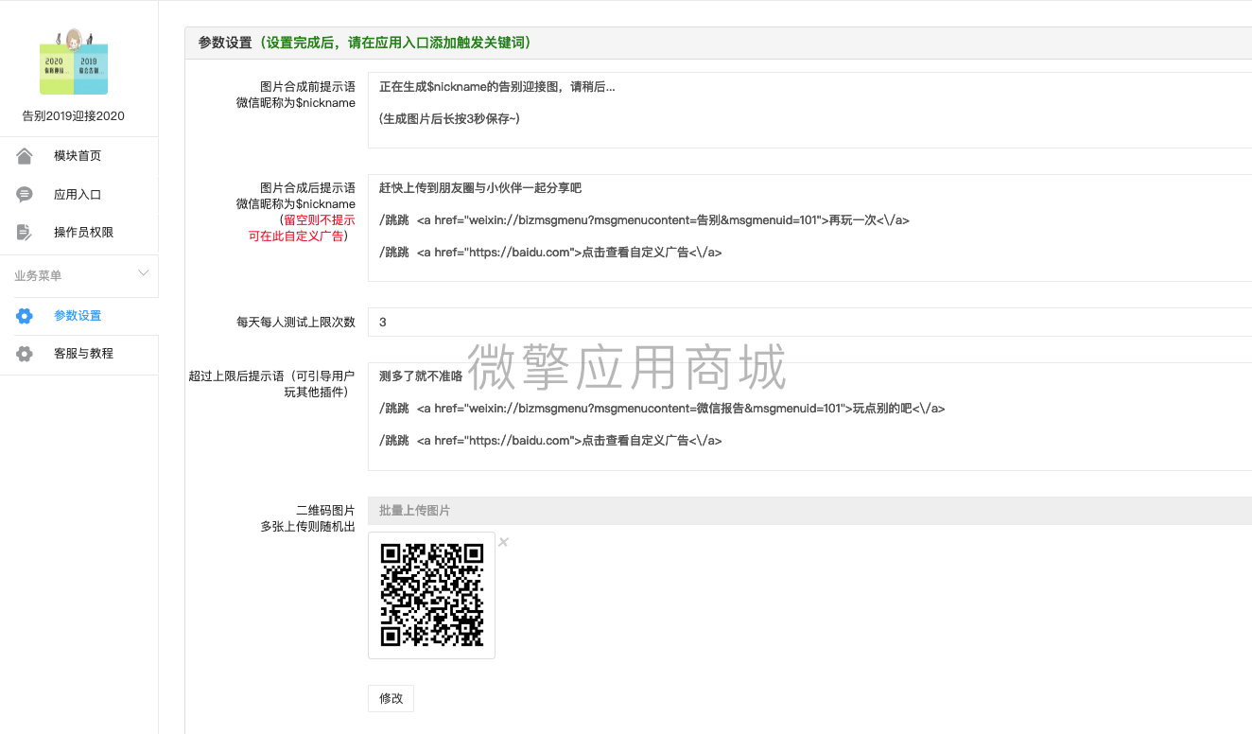Click the red 留空则不提示 note

click(x=320, y=220)
